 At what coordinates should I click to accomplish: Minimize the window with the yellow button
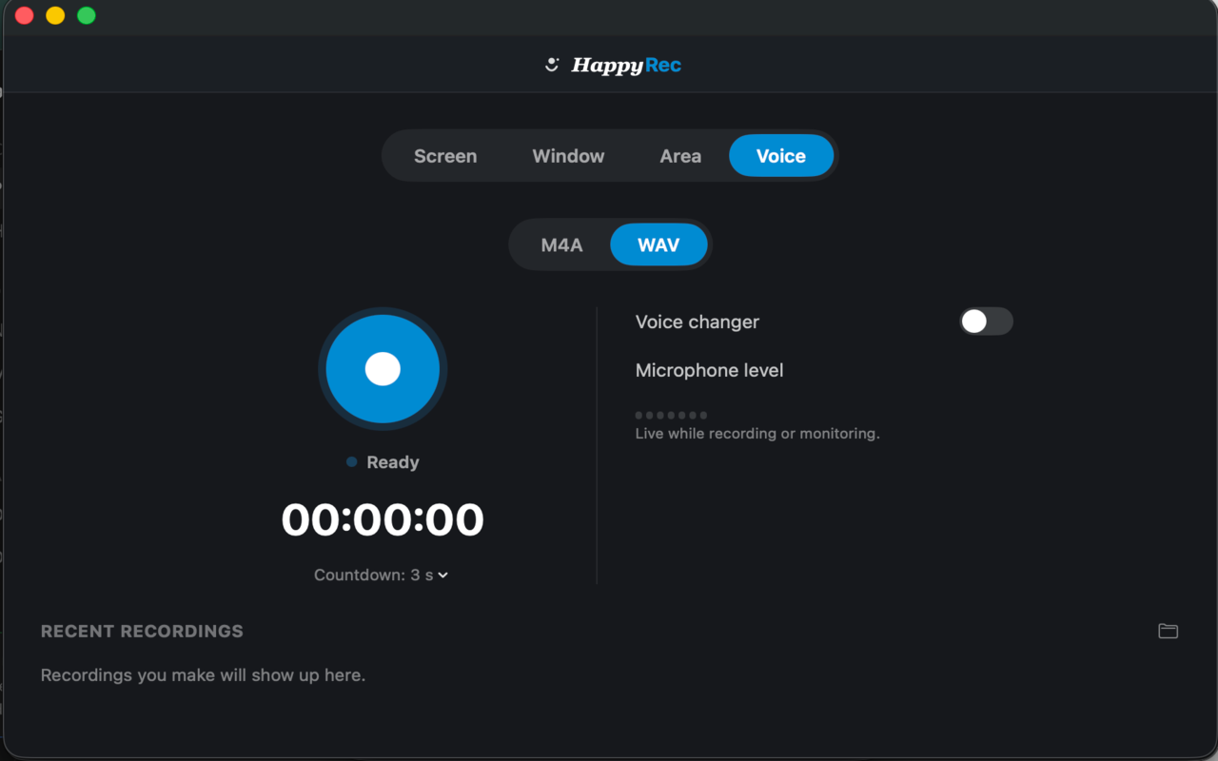tap(55, 15)
